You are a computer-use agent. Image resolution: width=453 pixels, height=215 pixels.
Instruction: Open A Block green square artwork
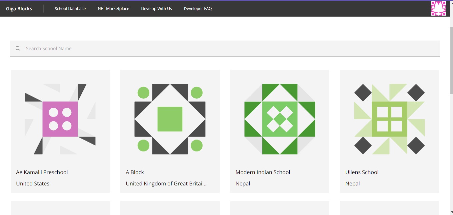click(x=170, y=119)
